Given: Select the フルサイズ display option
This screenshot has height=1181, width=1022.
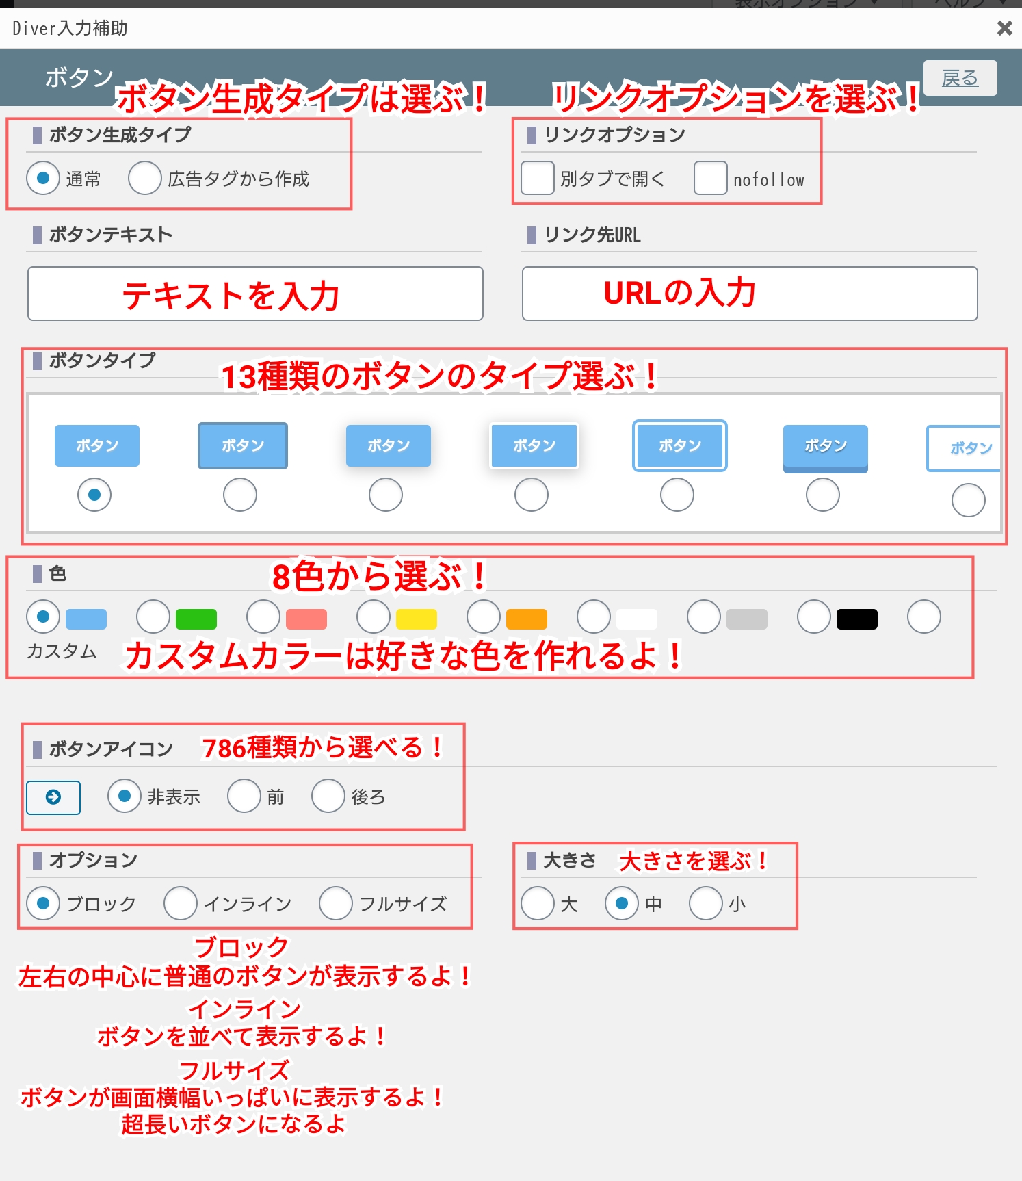Looking at the screenshot, I should pos(336,903).
